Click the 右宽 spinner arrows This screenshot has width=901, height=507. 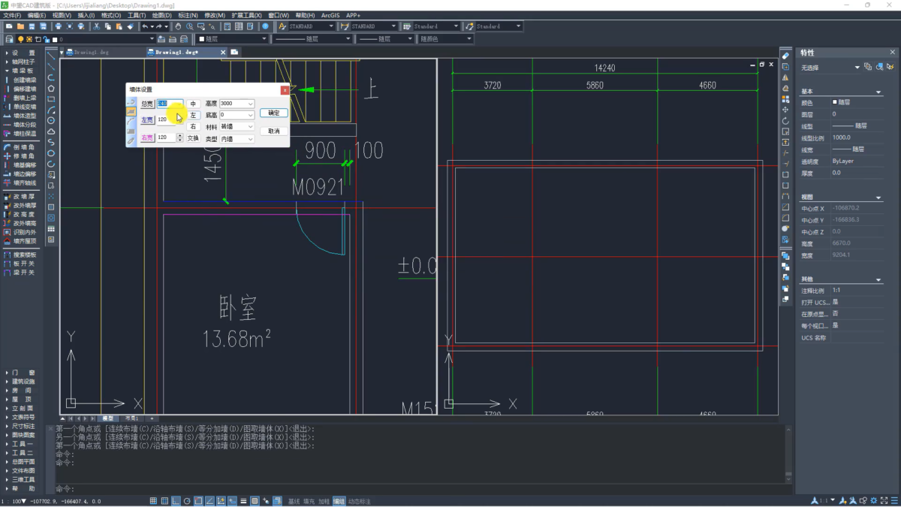(180, 137)
